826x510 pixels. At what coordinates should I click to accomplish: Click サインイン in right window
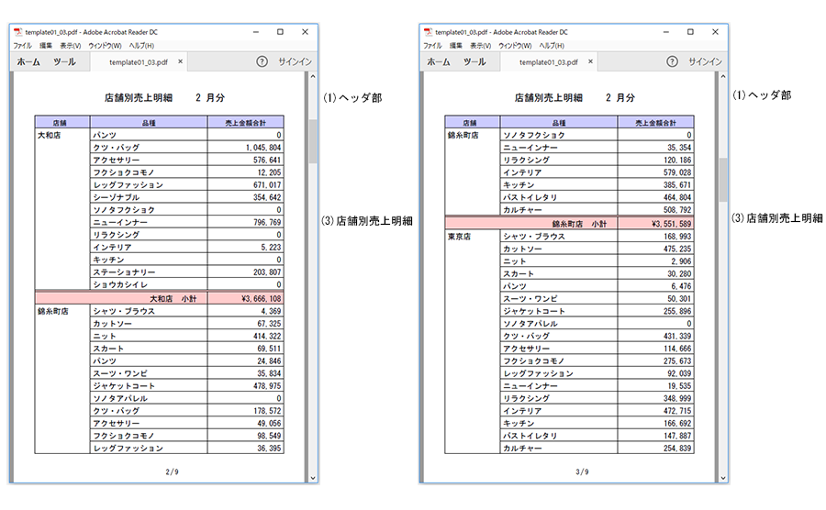click(x=706, y=62)
